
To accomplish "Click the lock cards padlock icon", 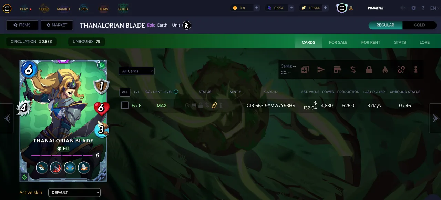I will click(369, 70).
